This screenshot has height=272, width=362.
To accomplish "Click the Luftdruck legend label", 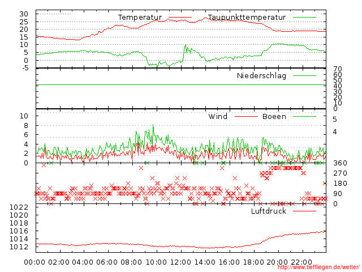I will (269, 211).
